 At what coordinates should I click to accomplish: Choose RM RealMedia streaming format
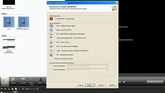[55, 47]
